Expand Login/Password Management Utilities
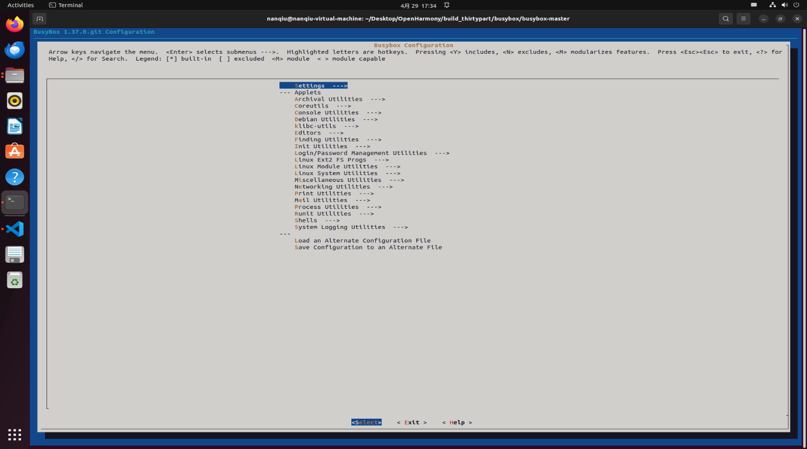The image size is (807, 449). click(x=372, y=153)
